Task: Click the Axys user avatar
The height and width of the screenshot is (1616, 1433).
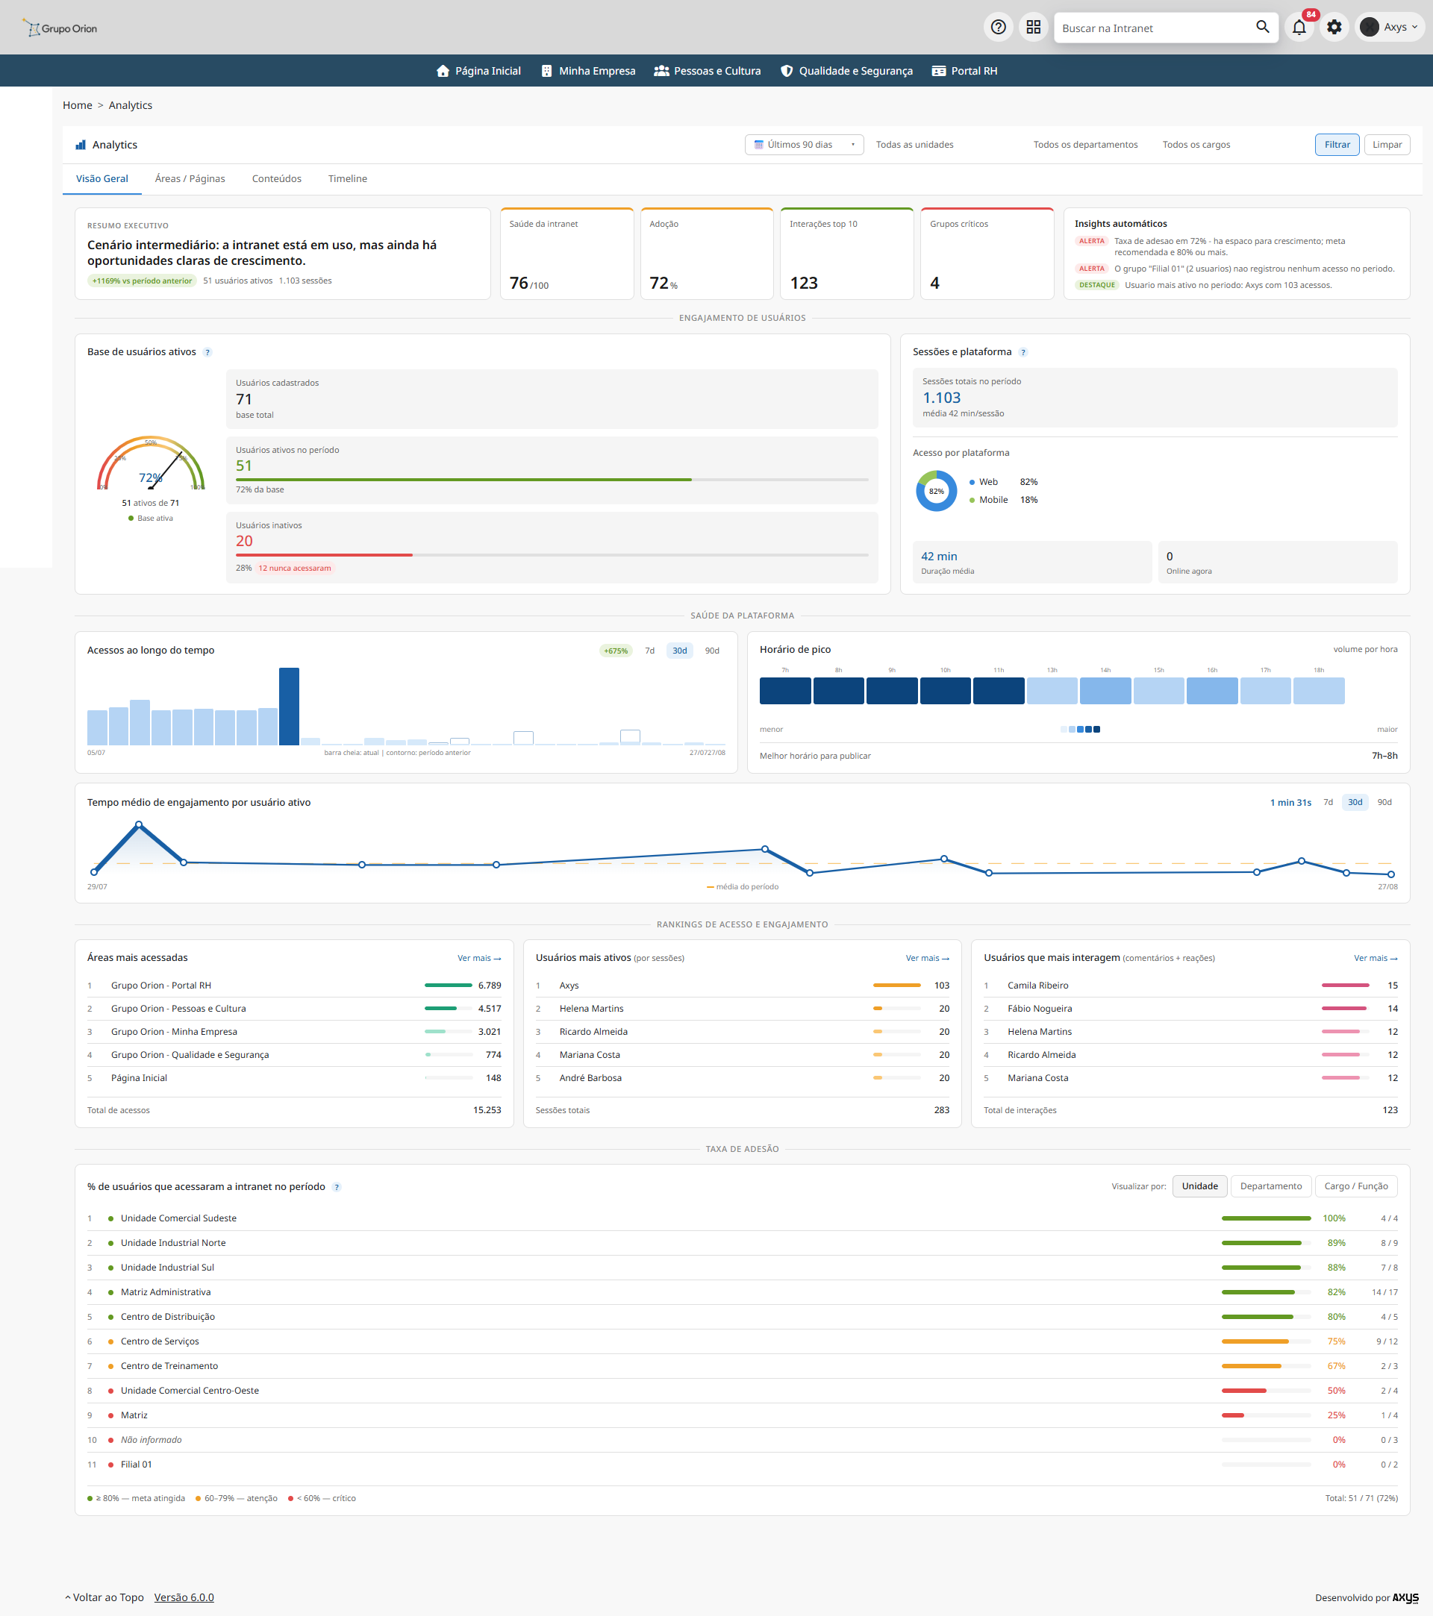Action: pyautogui.click(x=1369, y=28)
